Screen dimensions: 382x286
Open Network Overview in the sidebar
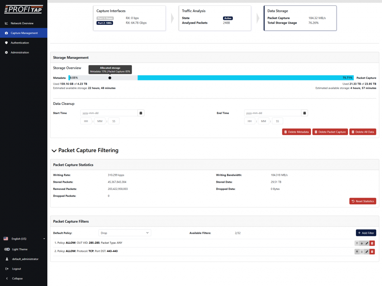click(22, 23)
